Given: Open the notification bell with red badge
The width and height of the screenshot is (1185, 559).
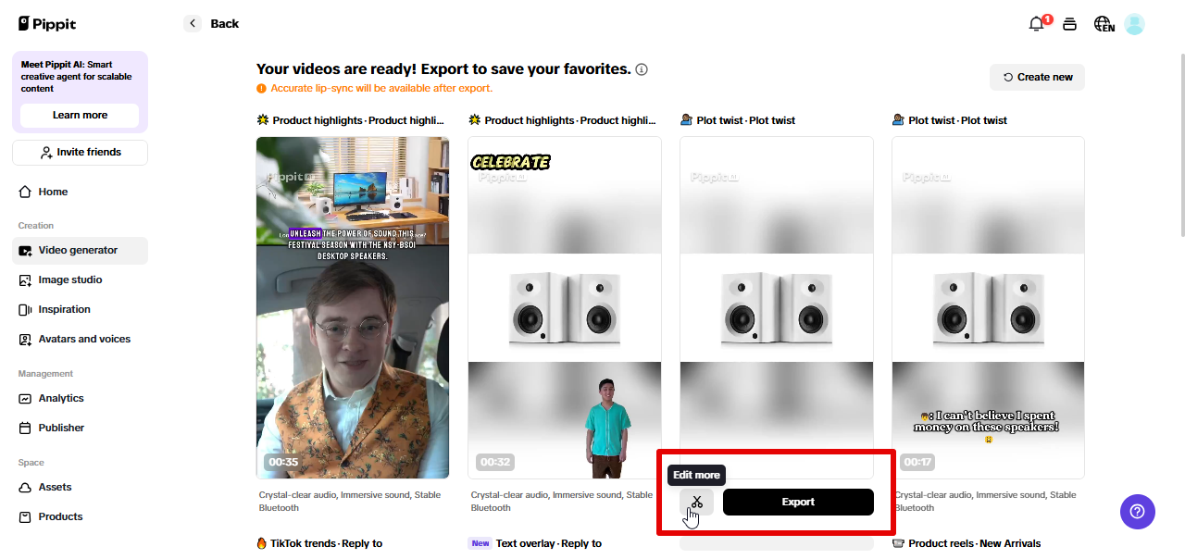Looking at the screenshot, I should coord(1036,23).
